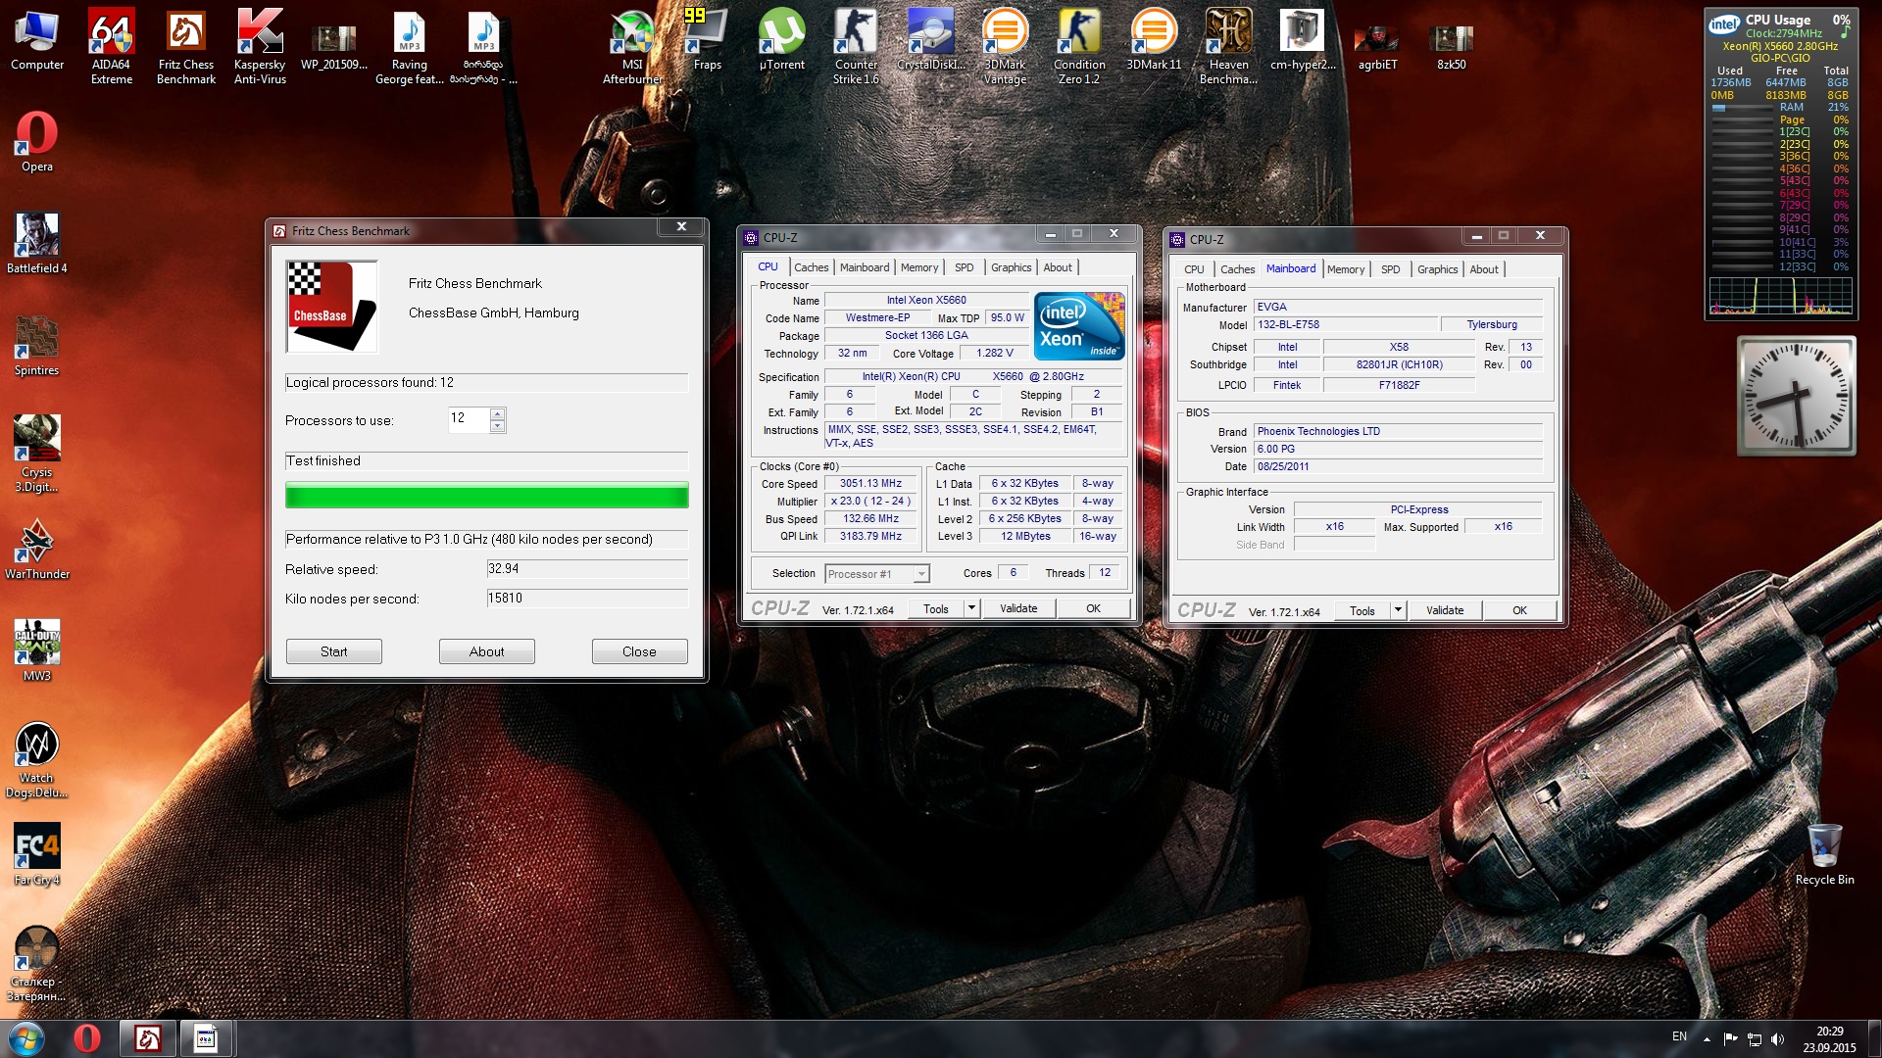
Task: Open cm-hyper2 image file icon
Action: (x=1303, y=41)
